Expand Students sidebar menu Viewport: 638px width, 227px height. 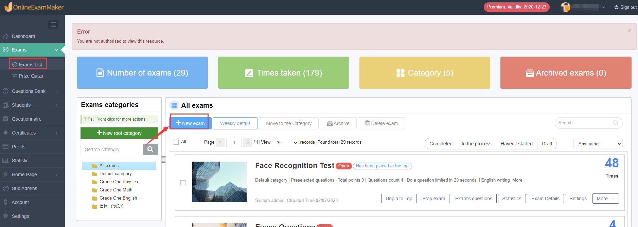click(x=32, y=105)
